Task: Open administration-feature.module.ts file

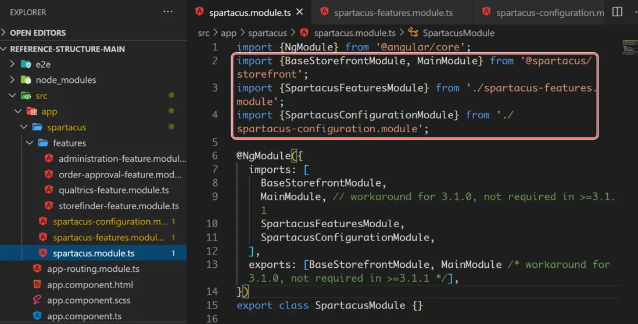Action: tap(122, 159)
